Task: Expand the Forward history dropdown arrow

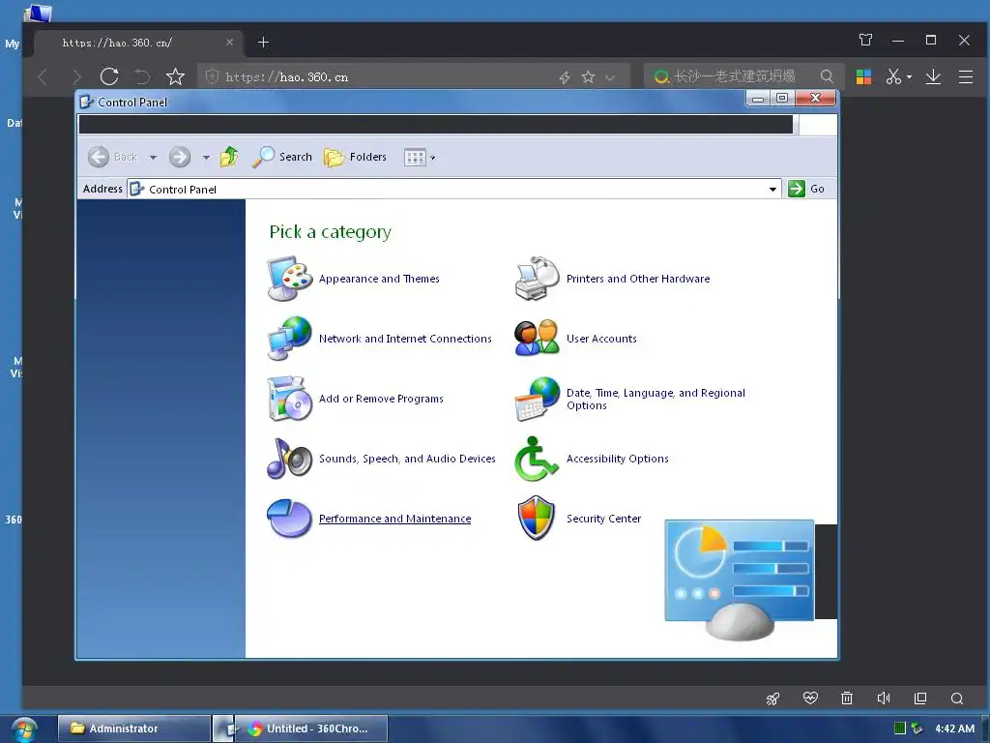Action: [x=206, y=158]
